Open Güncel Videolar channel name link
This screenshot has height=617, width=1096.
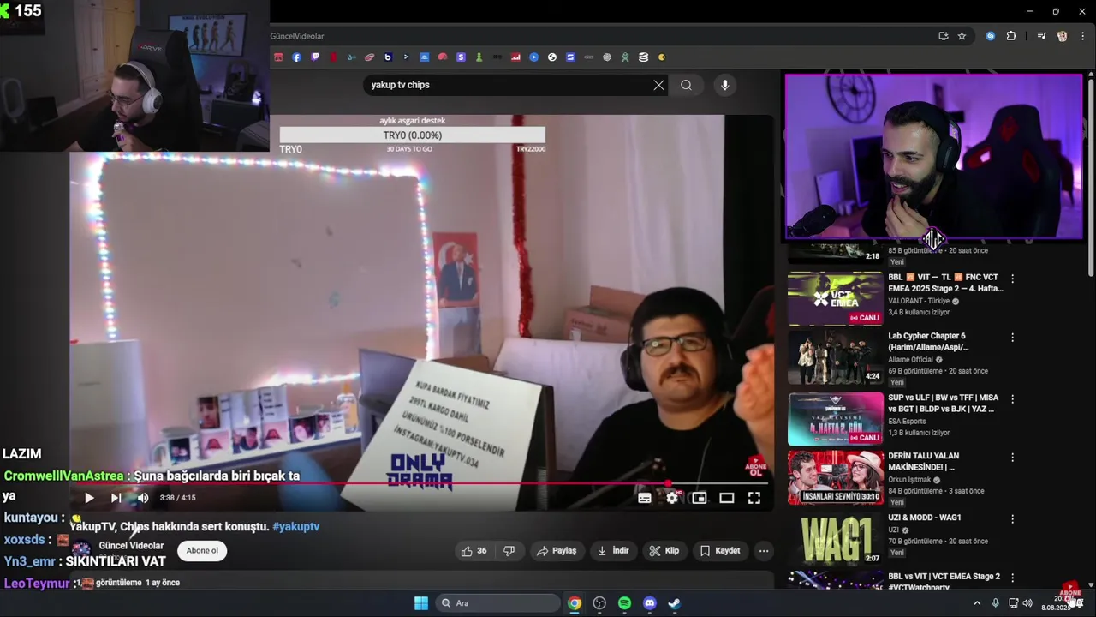(131, 546)
